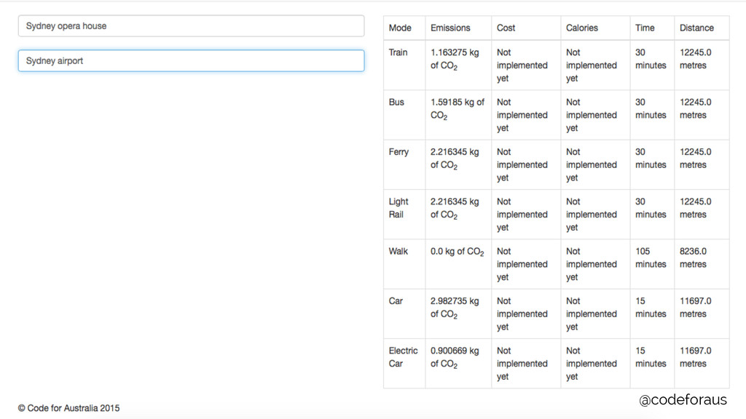Select the Electric Car row label
746x419 pixels.
[x=403, y=356]
